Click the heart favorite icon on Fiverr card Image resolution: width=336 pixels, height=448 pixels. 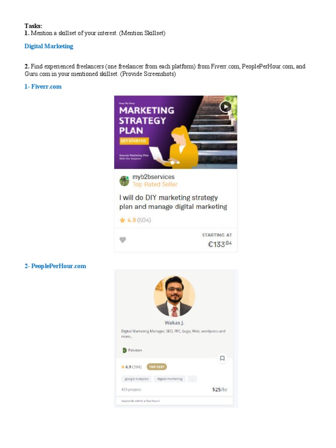click(x=122, y=240)
